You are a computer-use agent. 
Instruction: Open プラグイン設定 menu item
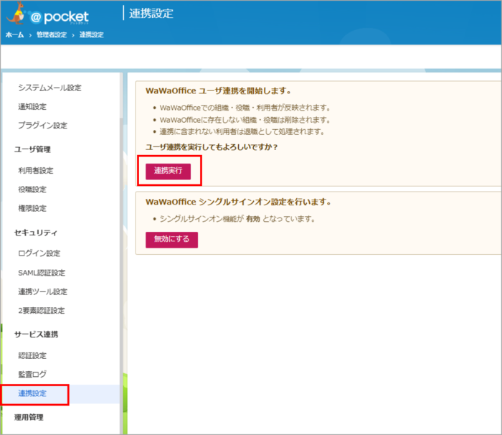point(42,126)
